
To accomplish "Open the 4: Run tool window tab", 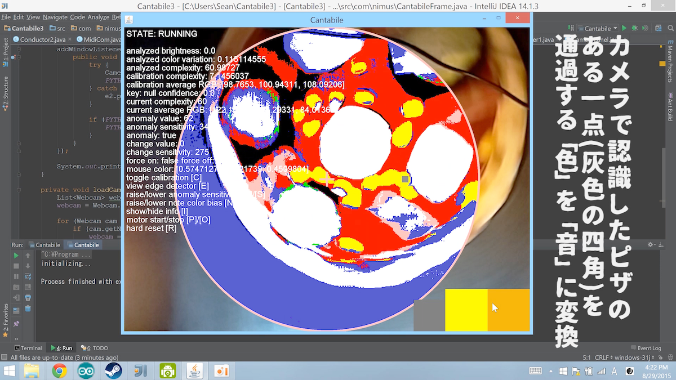I will point(61,348).
